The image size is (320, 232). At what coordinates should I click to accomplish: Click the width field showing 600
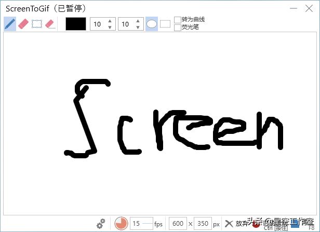178,224
